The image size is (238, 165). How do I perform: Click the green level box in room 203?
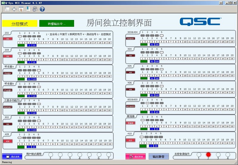tap(21, 62)
